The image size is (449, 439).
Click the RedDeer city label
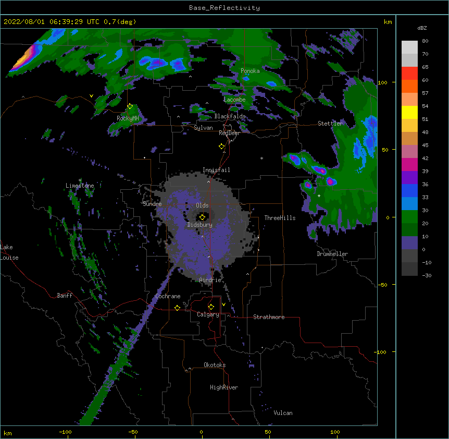(229, 133)
